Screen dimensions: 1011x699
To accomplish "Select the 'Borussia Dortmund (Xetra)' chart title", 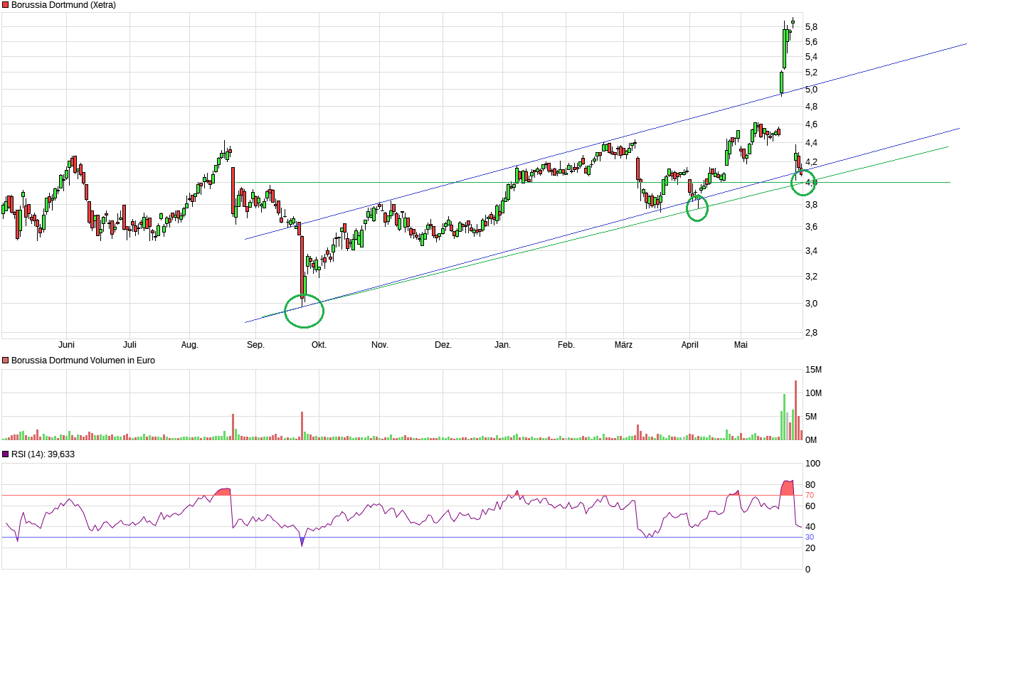I will coord(63,5).
